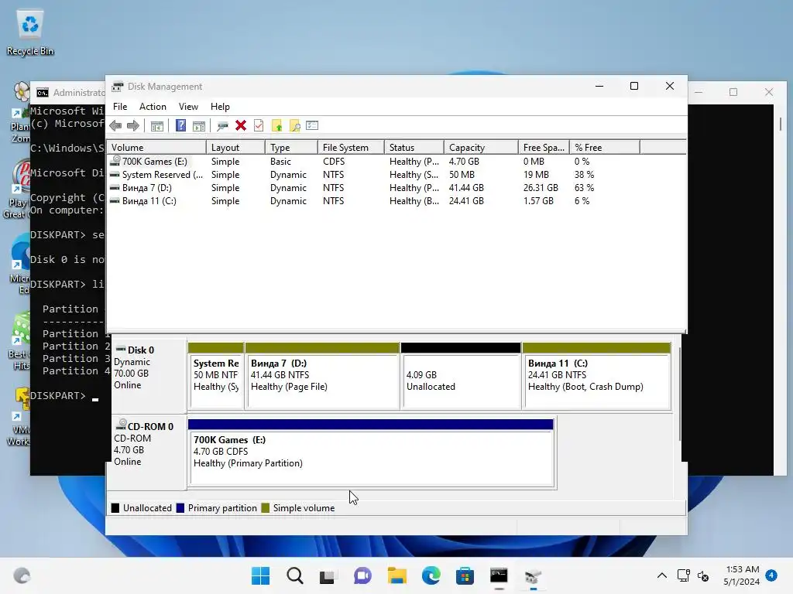Select the Disk 0 label panel
This screenshot has height=594, width=793.
(x=149, y=376)
